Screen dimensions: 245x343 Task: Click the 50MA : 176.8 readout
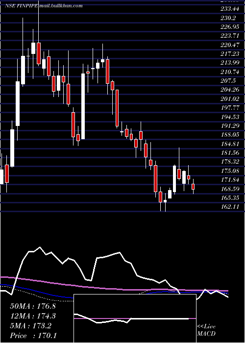click(33, 306)
